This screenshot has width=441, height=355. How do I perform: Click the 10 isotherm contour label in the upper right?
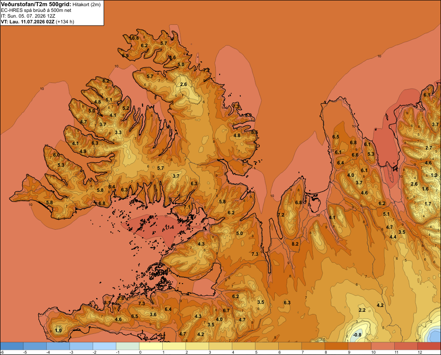coord(379,56)
